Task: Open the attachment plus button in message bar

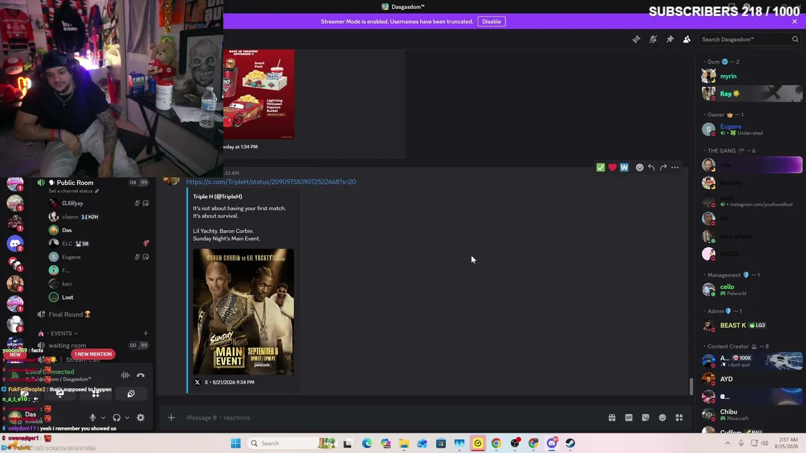Action: 171,418
